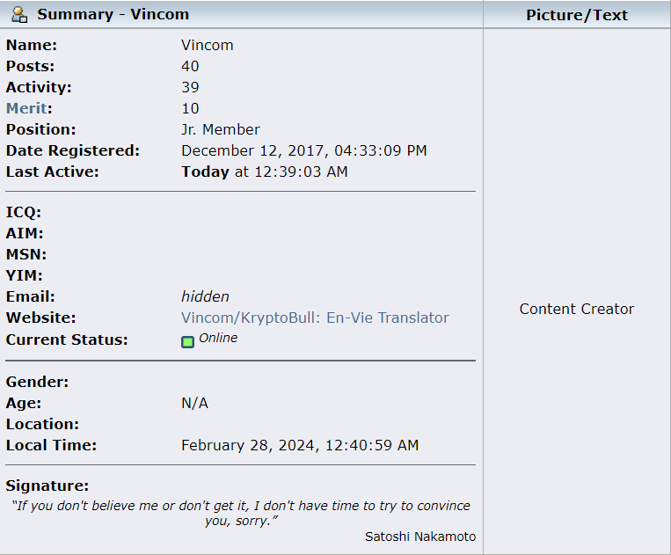Click the Satoshi Nakamoto attribution

(x=420, y=537)
